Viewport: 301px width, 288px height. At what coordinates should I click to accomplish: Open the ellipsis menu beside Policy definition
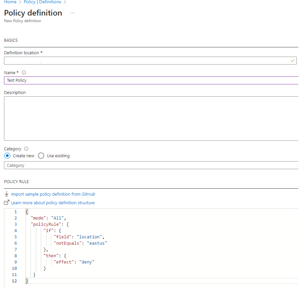[73, 13]
